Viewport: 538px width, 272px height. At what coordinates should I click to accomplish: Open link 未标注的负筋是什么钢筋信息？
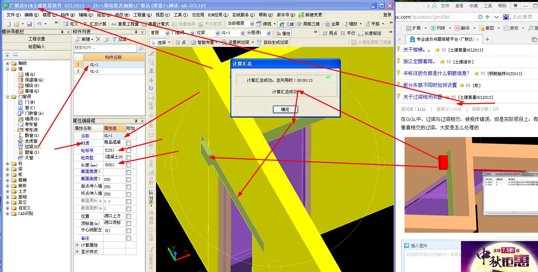[x=436, y=73]
